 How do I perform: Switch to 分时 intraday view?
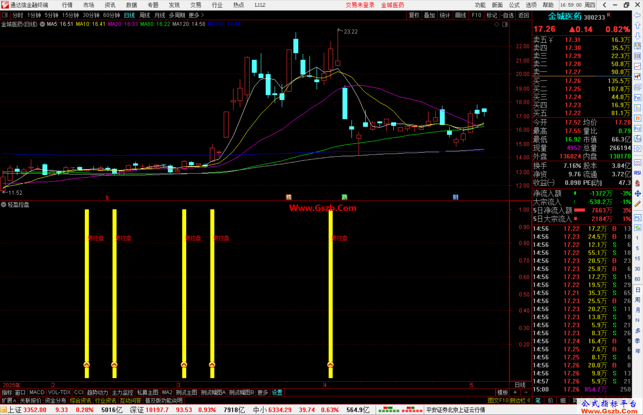pos(18,15)
